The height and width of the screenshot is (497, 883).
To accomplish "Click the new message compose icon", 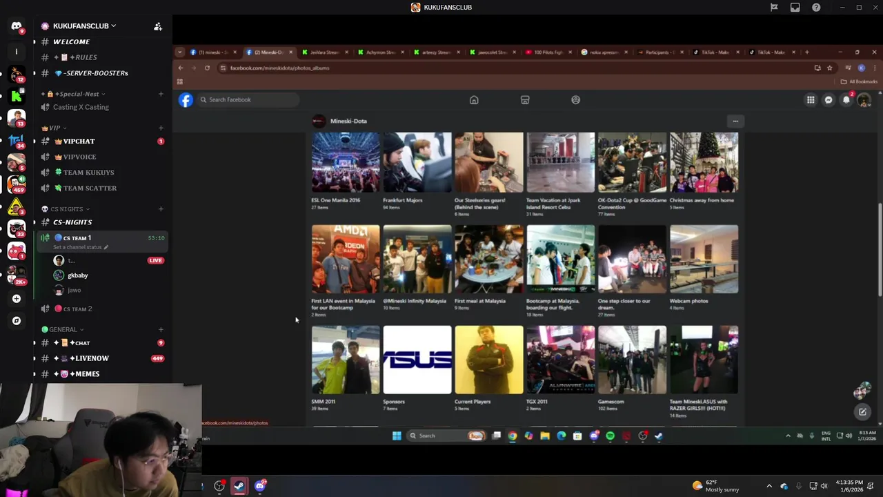I will pos(862,412).
